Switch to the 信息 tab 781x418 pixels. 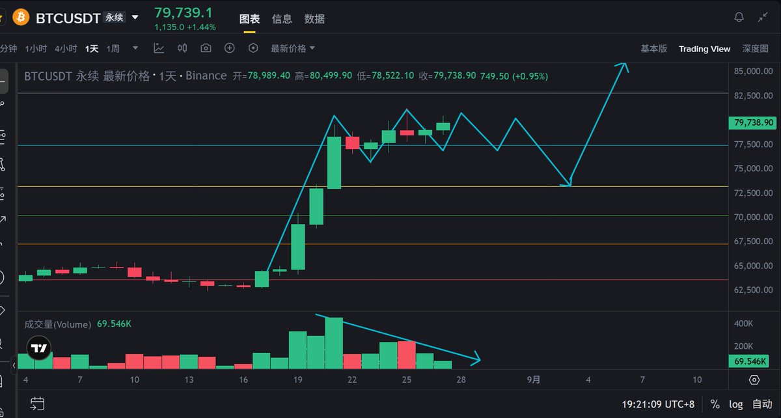(x=282, y=19)
